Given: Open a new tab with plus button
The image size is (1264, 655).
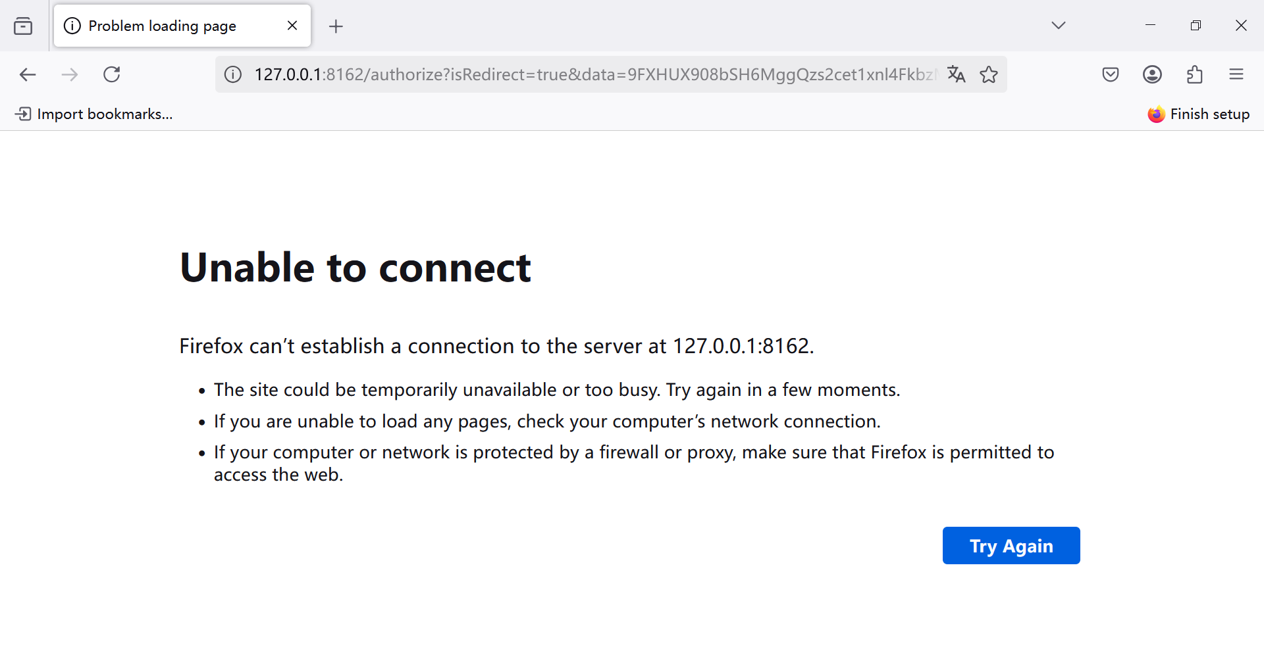Looking at the screenshot, I should 336,26.
